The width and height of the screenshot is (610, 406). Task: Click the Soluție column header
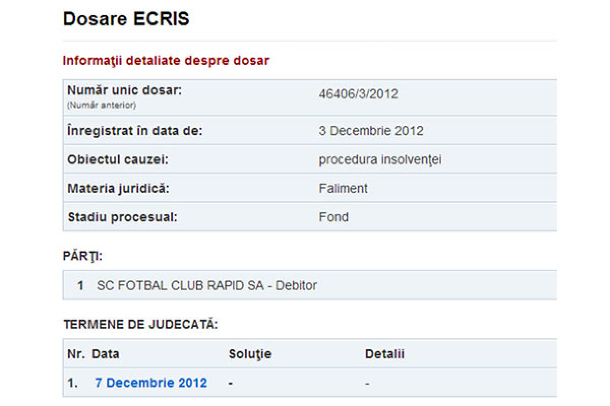pyautogui.click(x=250, y=354)
